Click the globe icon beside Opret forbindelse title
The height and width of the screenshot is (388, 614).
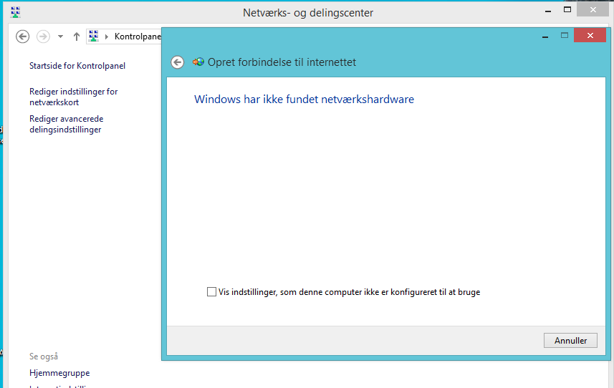coord(198,62)
